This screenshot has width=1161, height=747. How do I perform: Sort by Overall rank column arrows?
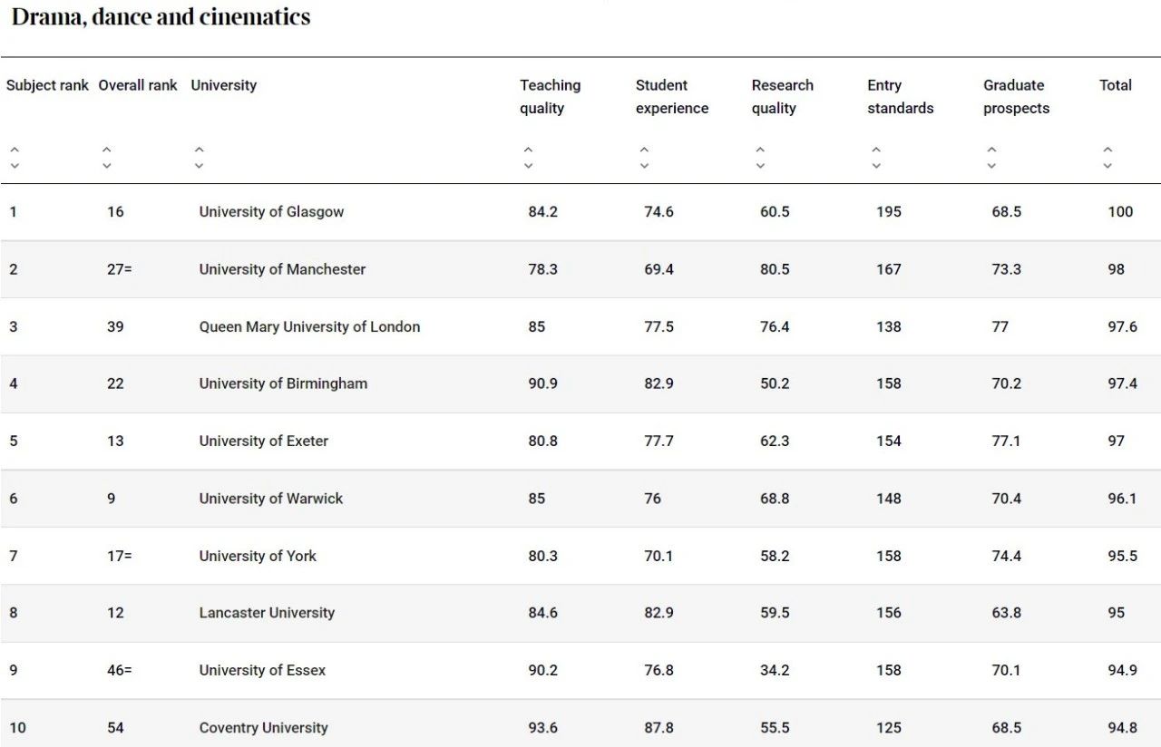coord(107,158)
